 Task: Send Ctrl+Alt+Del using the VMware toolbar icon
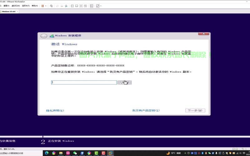[51, 6]
